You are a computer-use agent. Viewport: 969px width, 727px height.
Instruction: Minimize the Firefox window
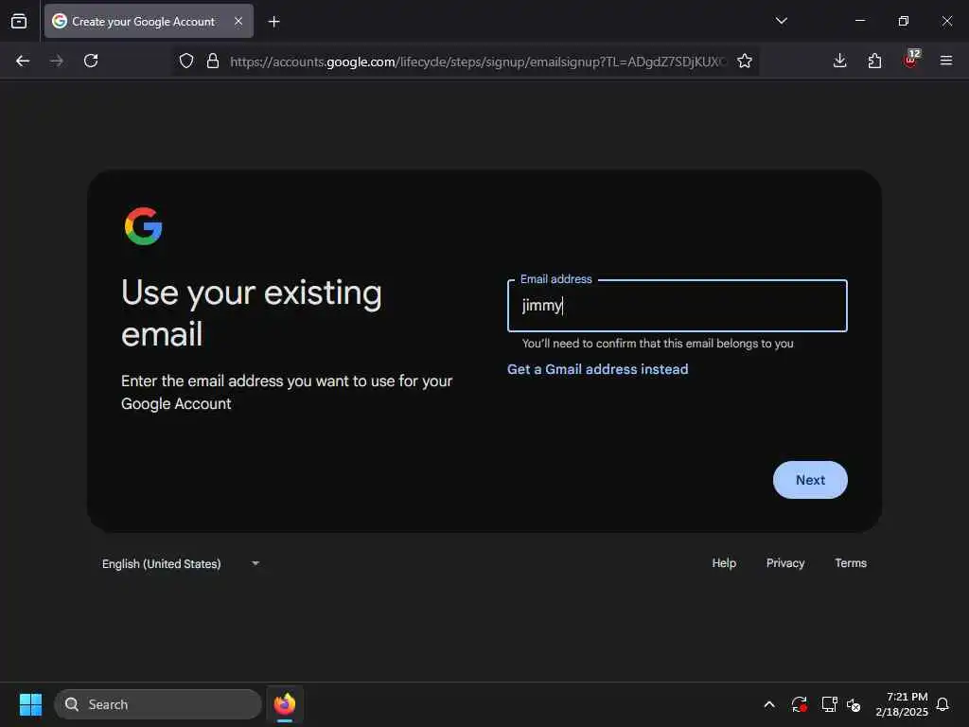(859, 21)
